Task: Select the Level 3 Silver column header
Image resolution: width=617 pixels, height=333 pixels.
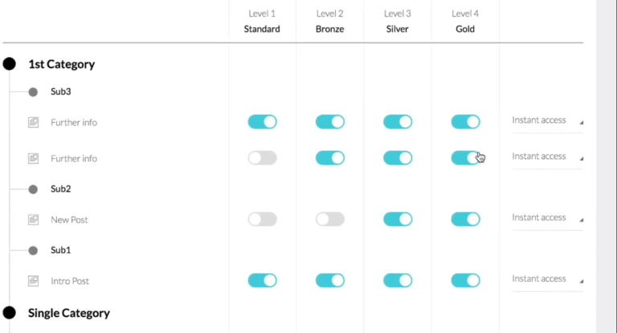Action: (397, 22)
